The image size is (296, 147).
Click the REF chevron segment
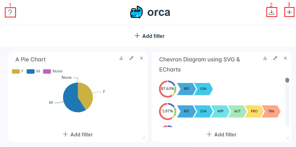(187, 89)
